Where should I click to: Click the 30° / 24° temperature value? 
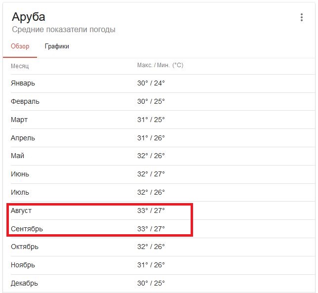click(151, 83)
